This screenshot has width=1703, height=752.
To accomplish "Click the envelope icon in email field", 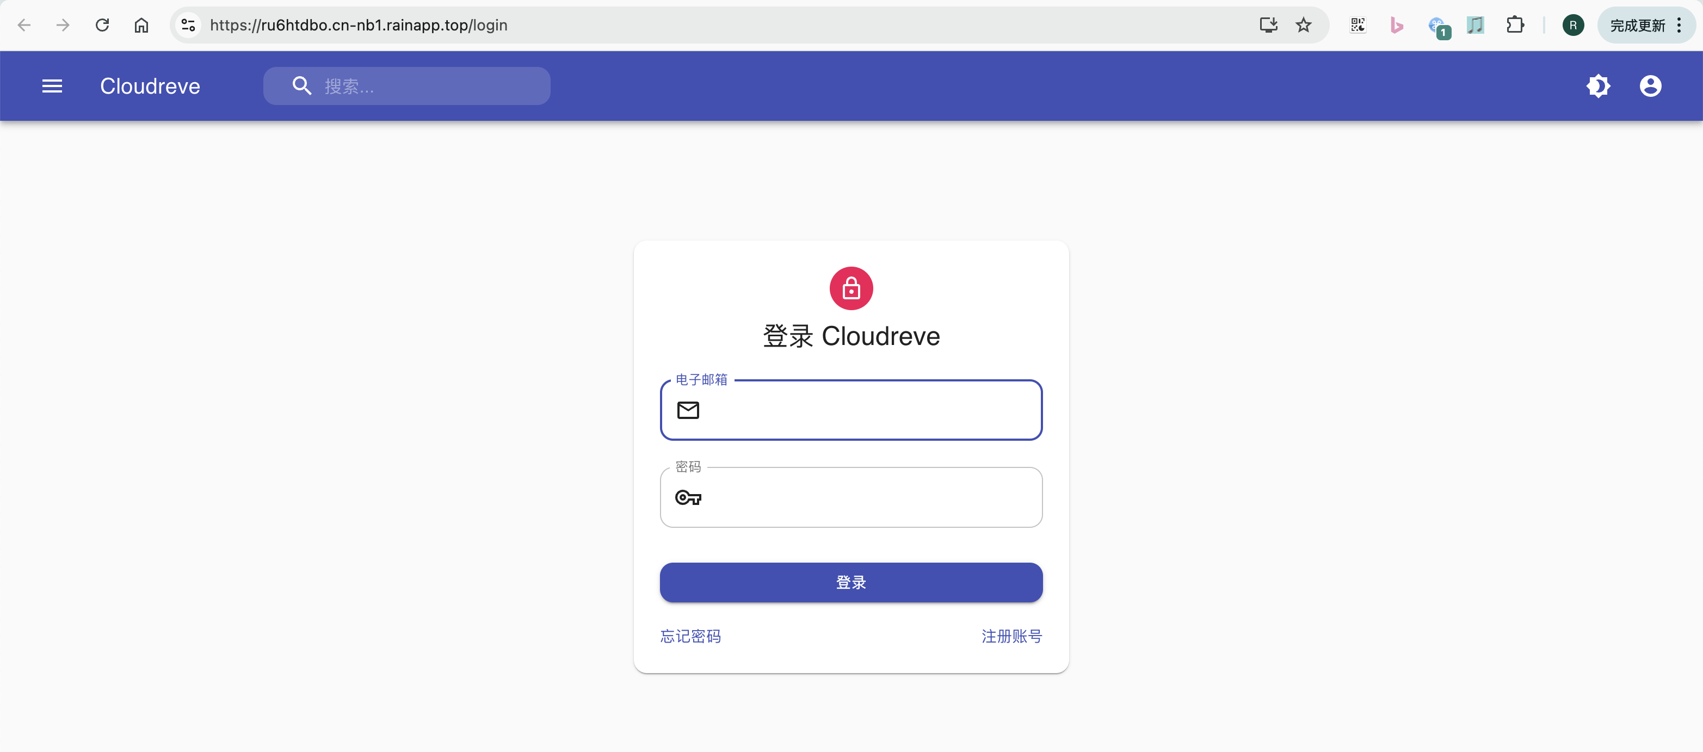I will (x=688, y=410).
